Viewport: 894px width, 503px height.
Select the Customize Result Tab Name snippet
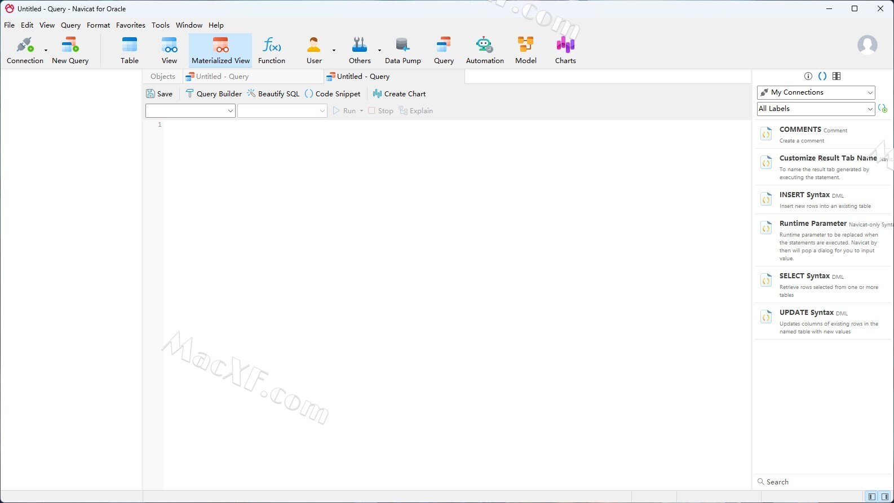[x=823, y=167]
